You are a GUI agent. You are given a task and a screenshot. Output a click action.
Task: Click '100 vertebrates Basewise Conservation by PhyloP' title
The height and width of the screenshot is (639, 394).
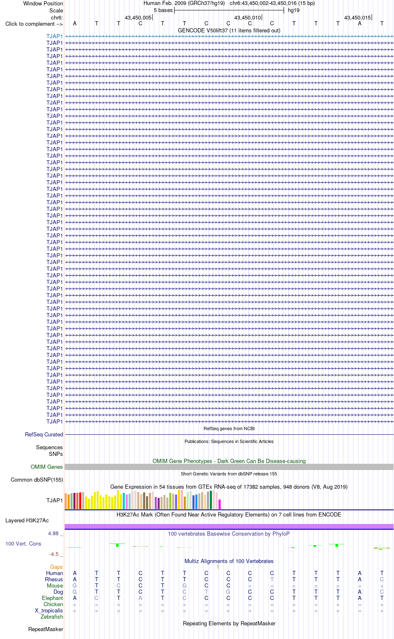[x=229, y=534]
